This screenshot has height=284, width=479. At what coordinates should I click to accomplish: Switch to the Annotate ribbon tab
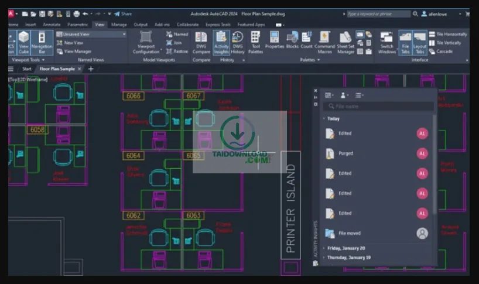52,25
